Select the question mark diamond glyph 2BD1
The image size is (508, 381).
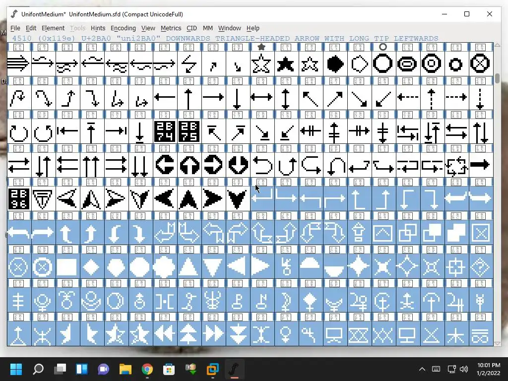coord(480,266)
